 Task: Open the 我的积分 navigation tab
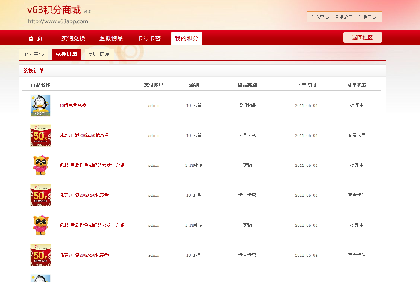(x=187, y=38)
